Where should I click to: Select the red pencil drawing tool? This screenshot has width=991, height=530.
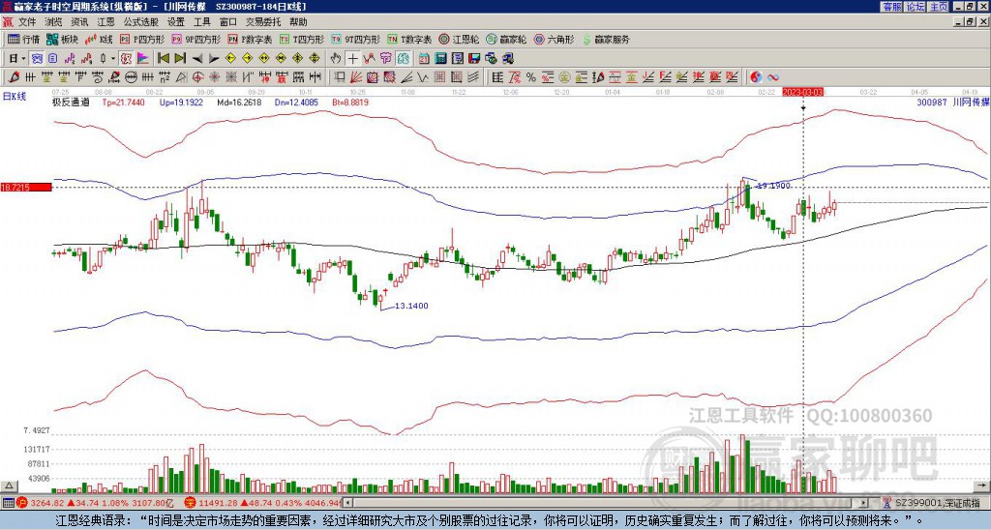click(x=13, y=77)
